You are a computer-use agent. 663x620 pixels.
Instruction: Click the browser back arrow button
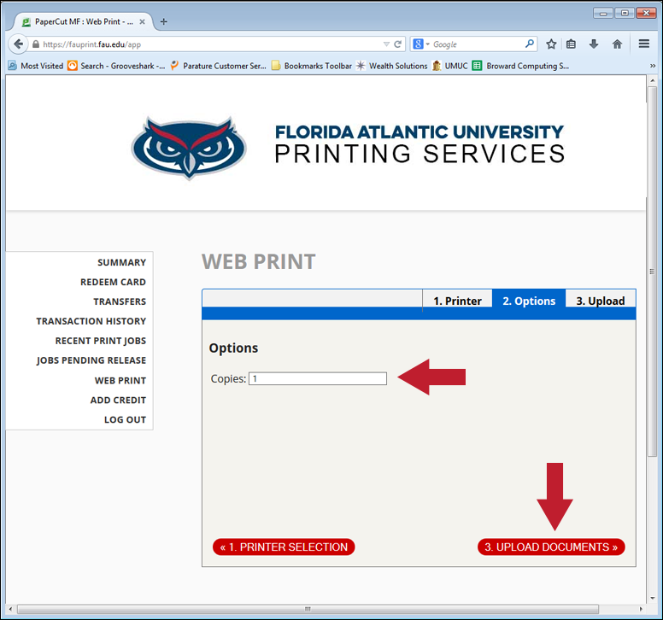pyautogui.click(x=18, y=44)
